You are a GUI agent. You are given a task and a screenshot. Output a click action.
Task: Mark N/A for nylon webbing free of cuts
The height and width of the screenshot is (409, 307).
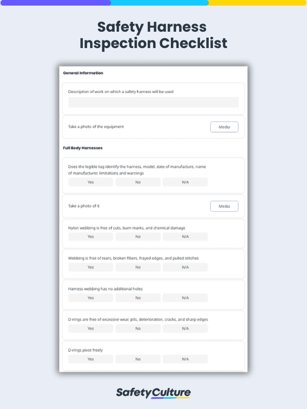click(185, 236)
